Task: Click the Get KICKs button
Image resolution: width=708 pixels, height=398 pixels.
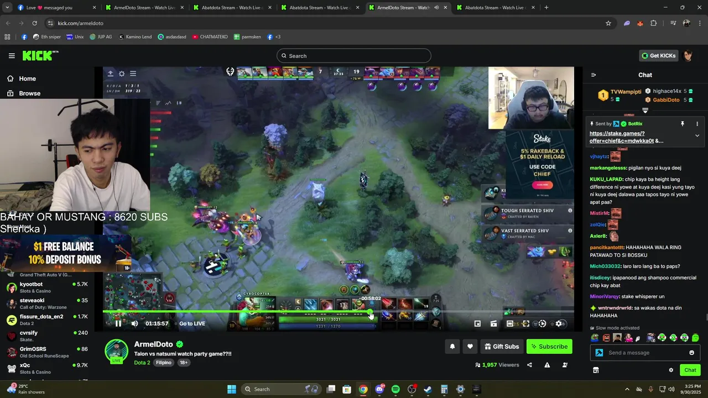Action: click(658, 55)
